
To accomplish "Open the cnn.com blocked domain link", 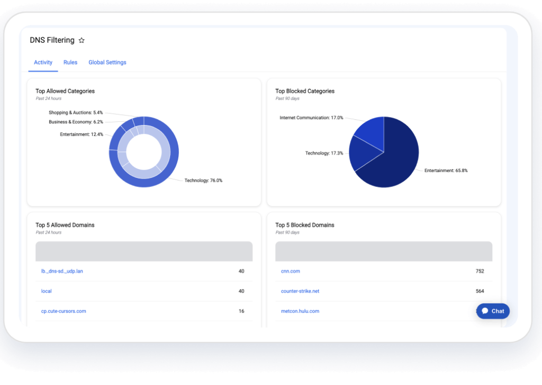I will (291, 271).
